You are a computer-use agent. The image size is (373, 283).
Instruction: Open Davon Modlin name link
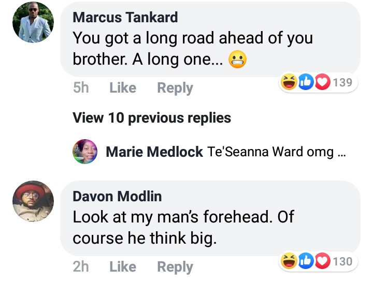tap(117, 196)
